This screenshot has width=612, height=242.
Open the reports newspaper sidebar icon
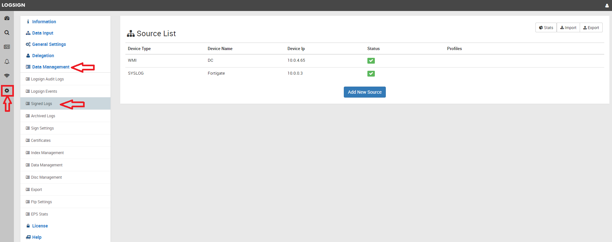click(x=7, y=47)
